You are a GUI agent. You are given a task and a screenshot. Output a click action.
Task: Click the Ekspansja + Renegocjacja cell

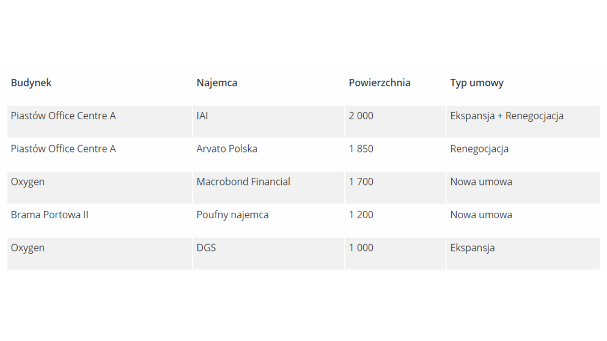coord(507,116)
